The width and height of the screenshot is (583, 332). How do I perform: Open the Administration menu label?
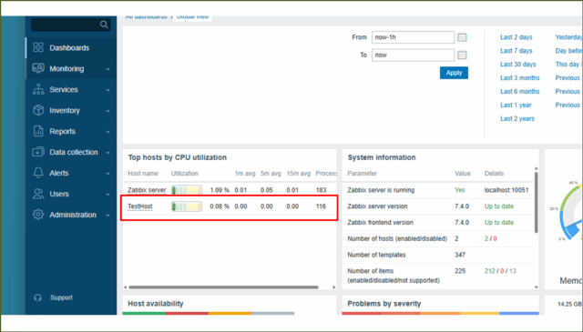(73, 215)
